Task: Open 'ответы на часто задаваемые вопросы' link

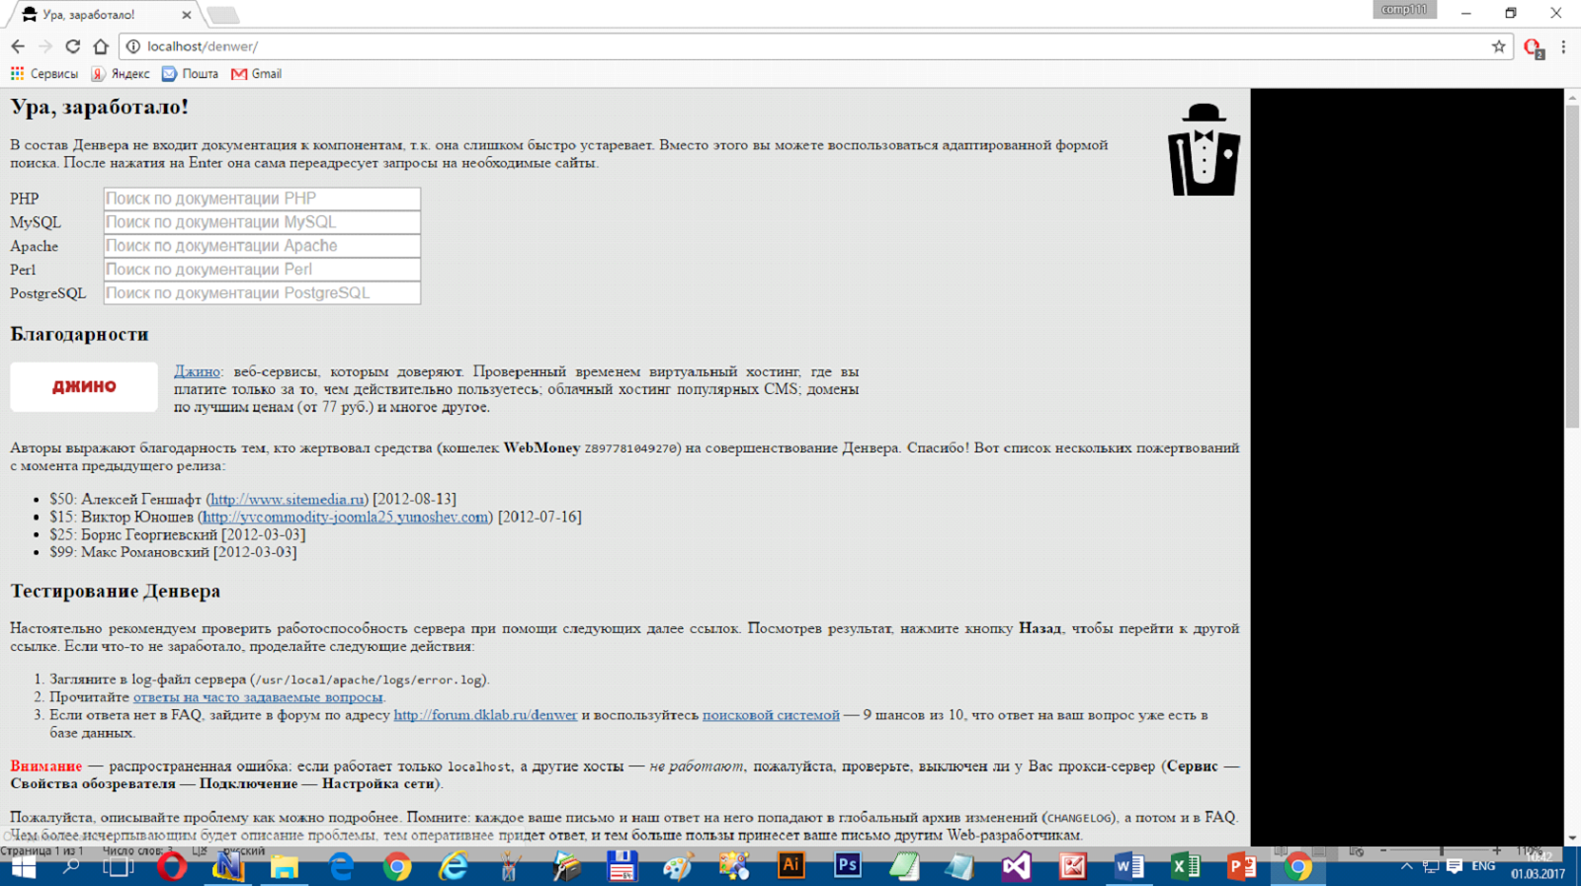Action: (x=258, y=697)
